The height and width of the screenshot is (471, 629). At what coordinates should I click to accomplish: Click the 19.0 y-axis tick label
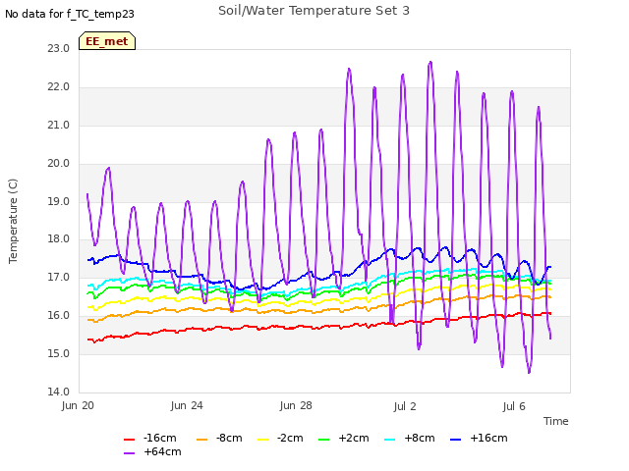coord(58,201)
